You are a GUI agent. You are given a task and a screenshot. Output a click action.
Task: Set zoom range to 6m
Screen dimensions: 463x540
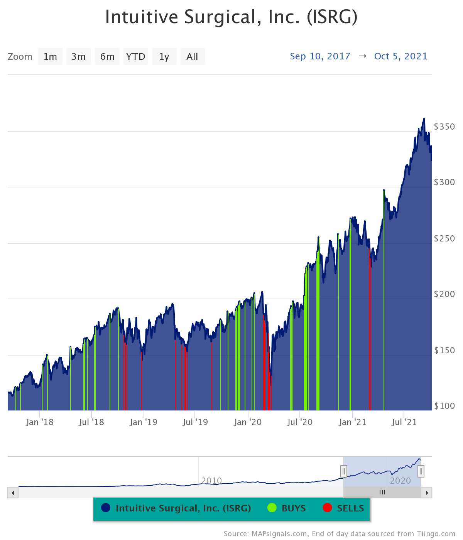coord(107,57)
